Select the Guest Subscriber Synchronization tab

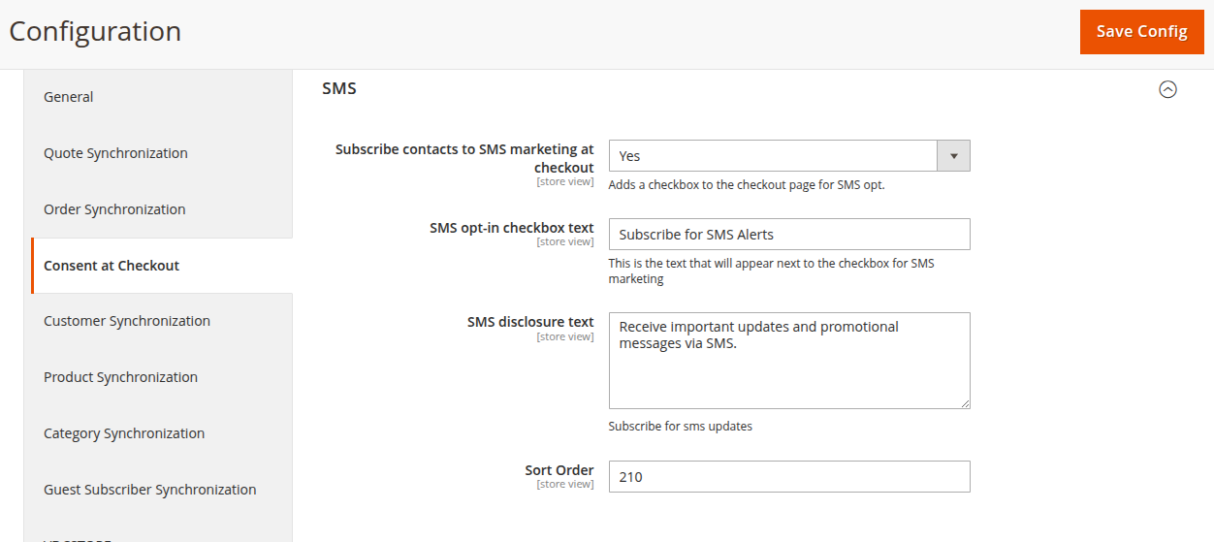click(x=150, y=490)
